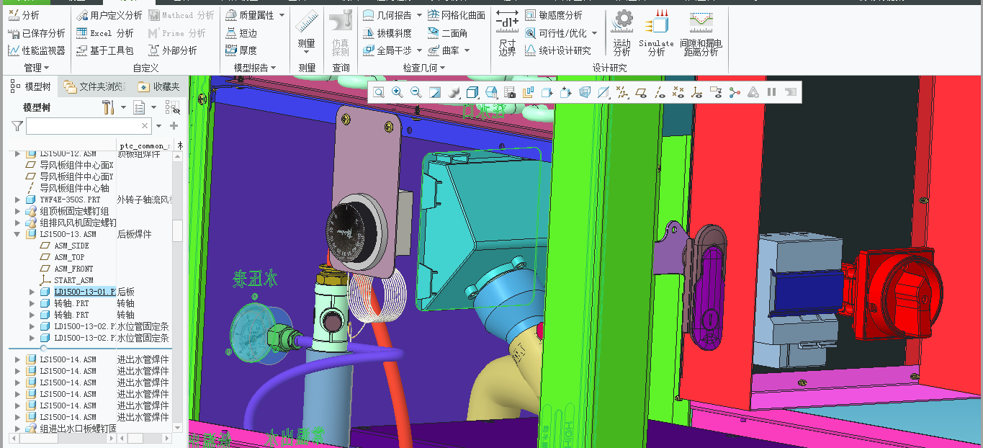The width and height of the screenshot is (983, 448).
Task: Click the Excel 分析 icon
Action: pyautogui.click(x=105, y=33)
